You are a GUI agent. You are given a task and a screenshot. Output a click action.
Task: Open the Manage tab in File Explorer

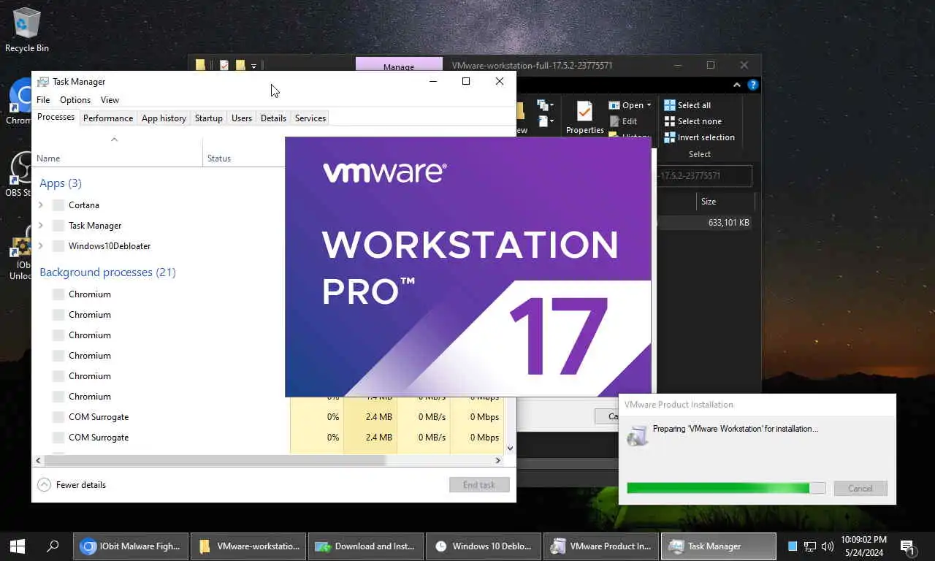coord(399,66)
